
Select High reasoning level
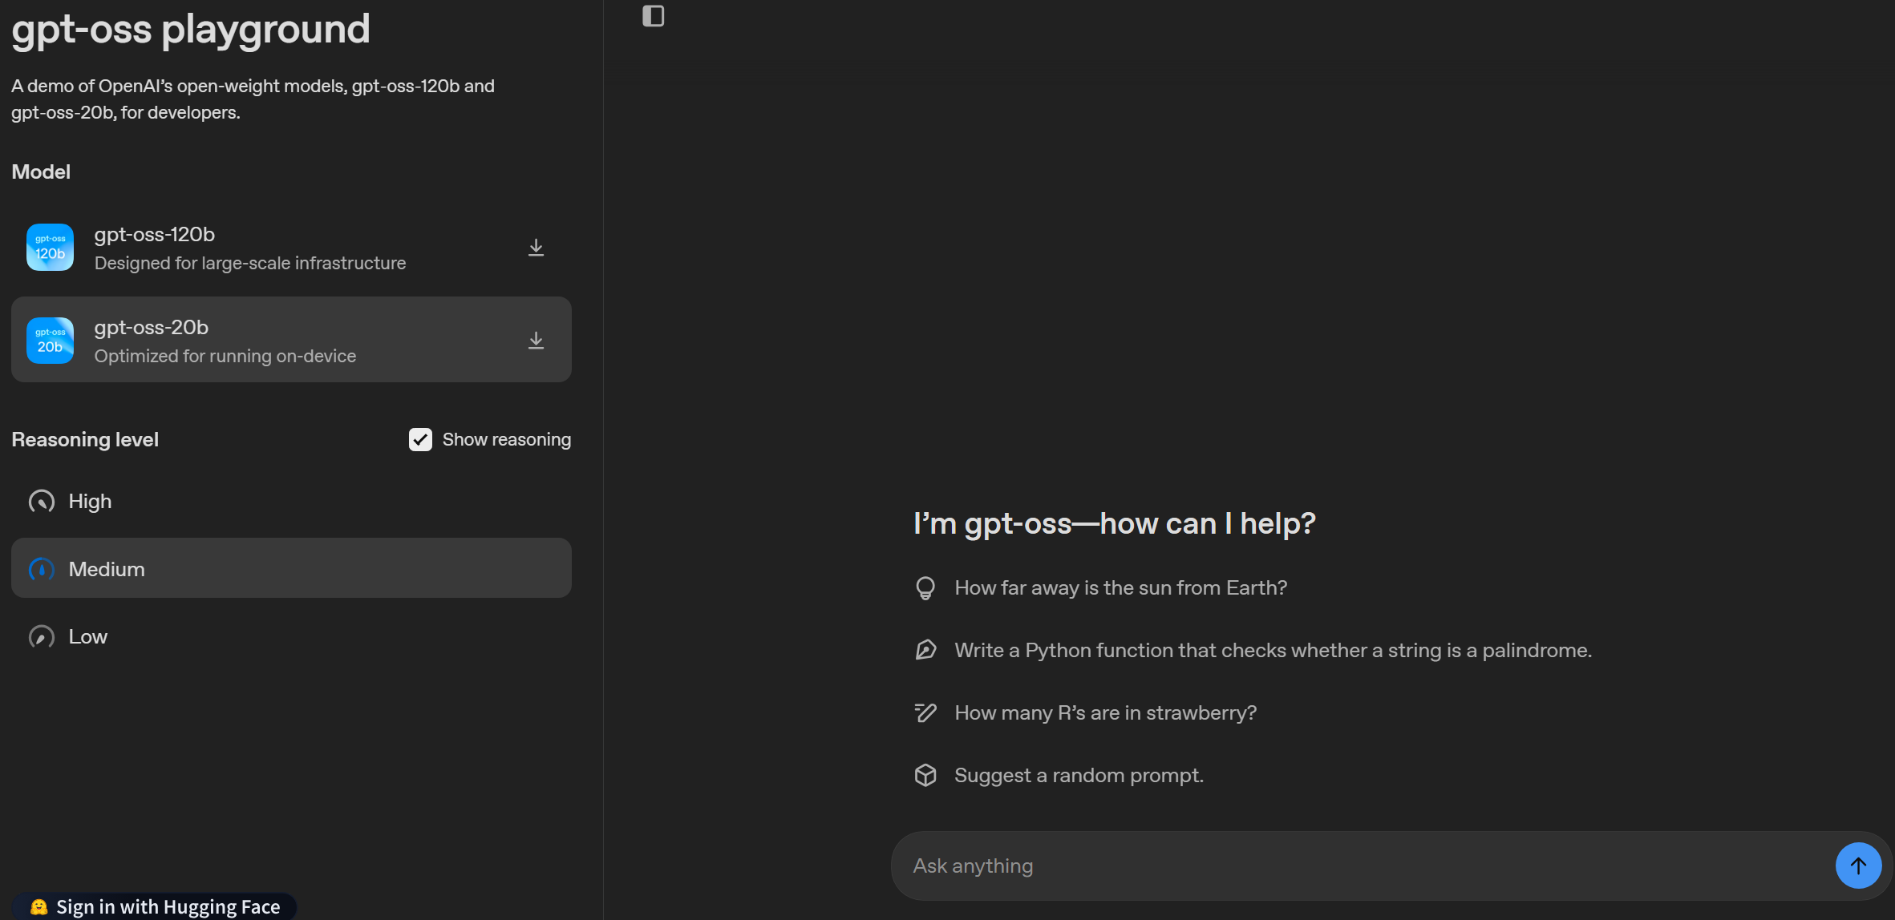(291, 502)
